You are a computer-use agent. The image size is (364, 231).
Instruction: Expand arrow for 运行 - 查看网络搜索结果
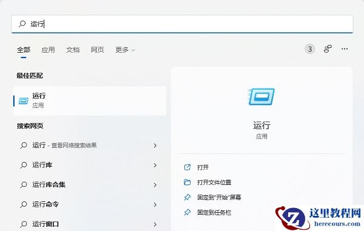click(155, 146)
